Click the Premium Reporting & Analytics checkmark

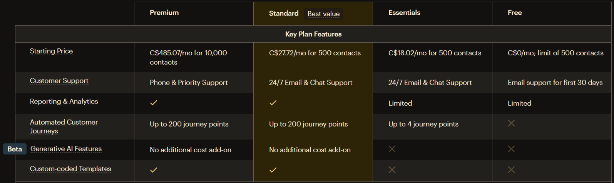click(154, 103)
